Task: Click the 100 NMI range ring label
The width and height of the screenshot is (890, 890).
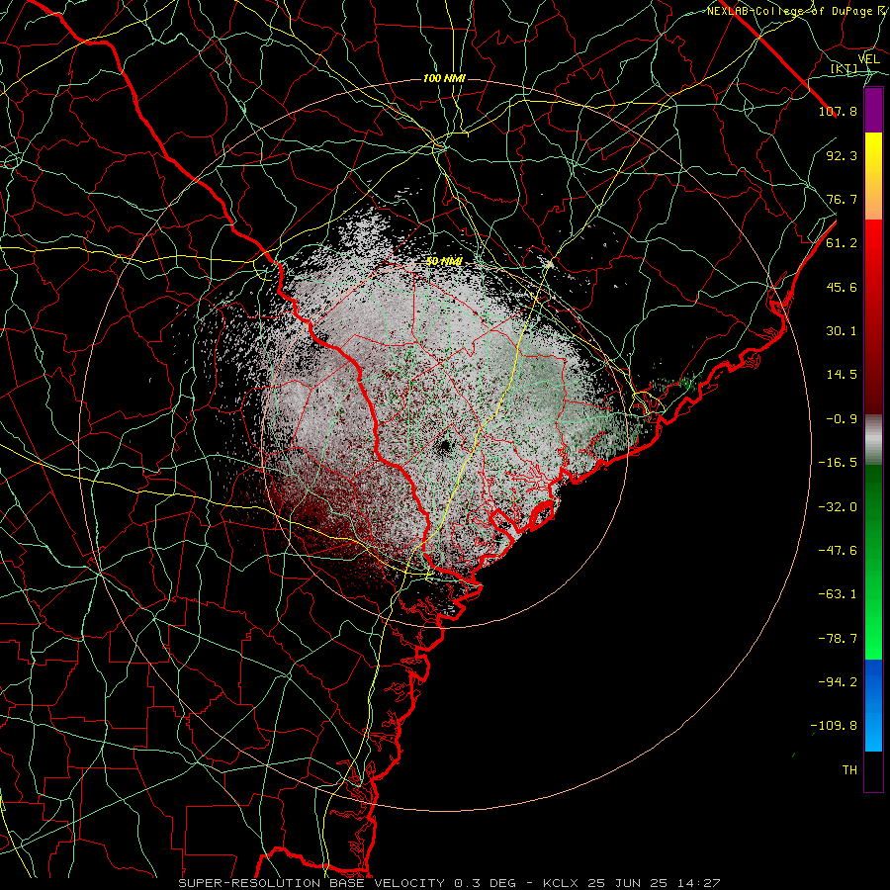Action: (x=444, y=78)
